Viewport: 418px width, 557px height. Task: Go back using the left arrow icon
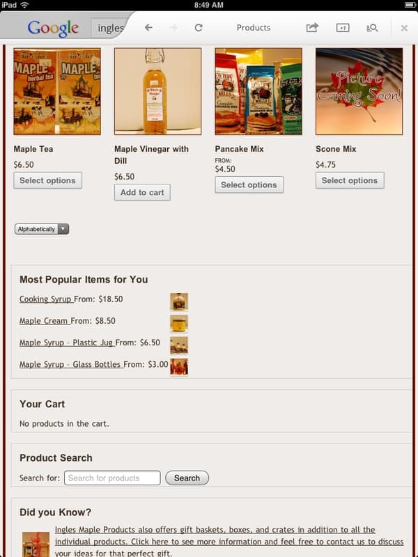(148, 28)
